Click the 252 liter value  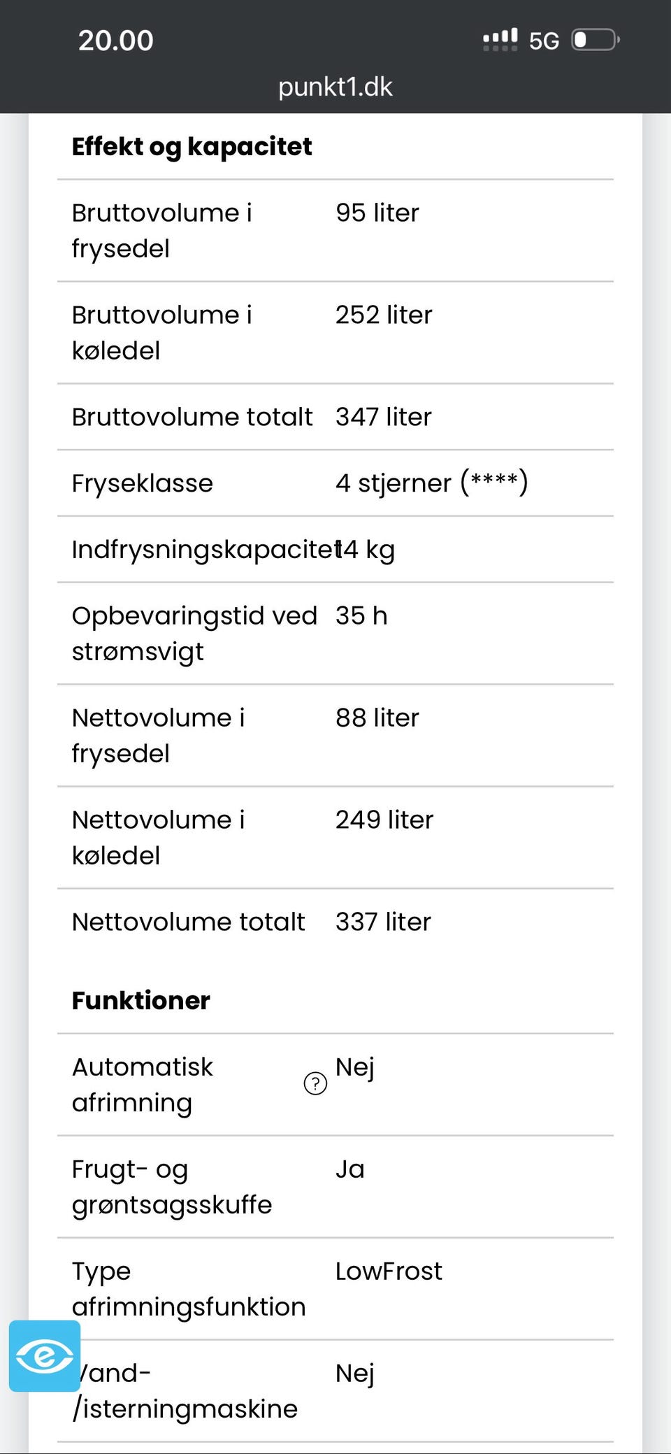384,315
